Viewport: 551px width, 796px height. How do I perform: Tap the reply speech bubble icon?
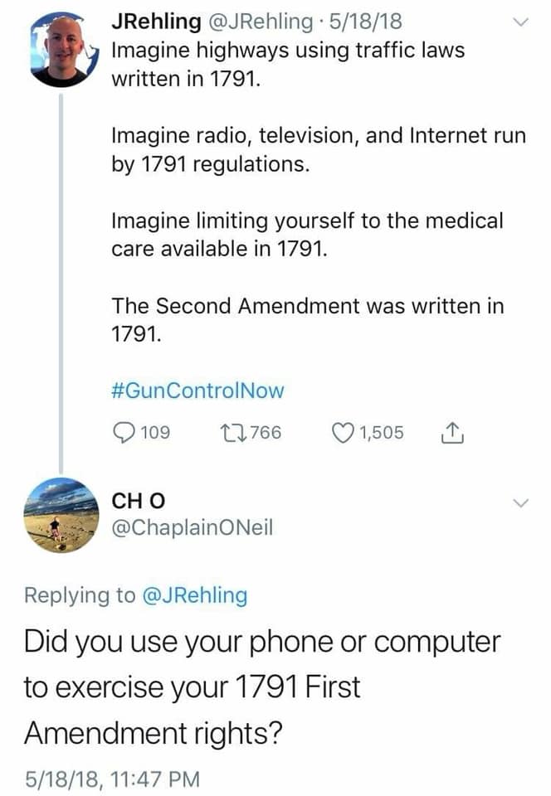pos(124,433)
